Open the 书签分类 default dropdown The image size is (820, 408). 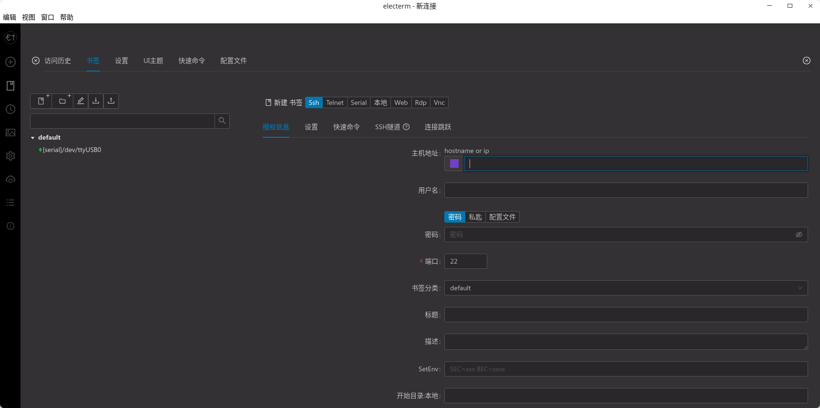click(625, 288)
